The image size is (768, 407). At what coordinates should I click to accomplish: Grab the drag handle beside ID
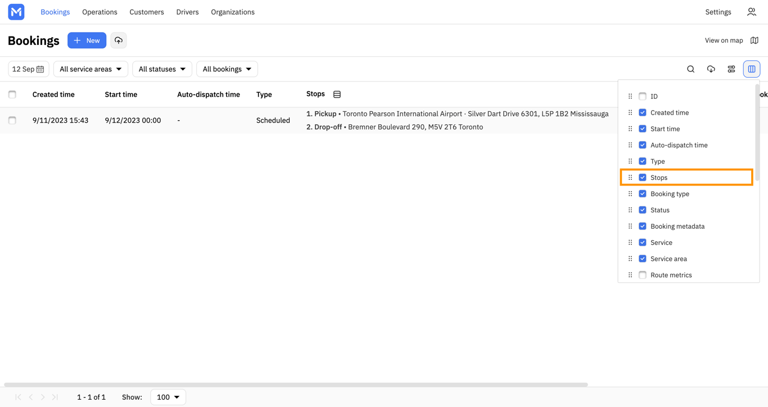click(630, 96)
